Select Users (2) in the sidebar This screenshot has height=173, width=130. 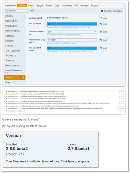pos(10,36)
